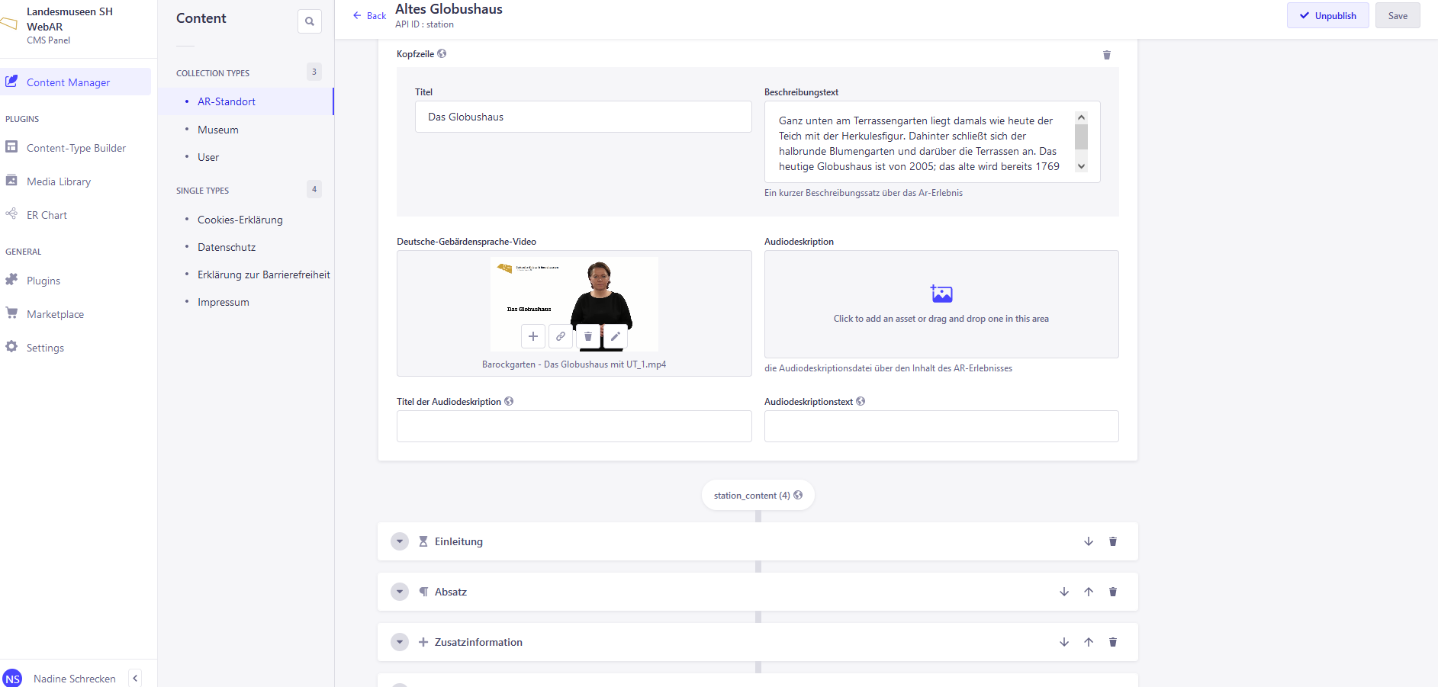Move Zusatzinformation component up

(x=1089, y=642)
